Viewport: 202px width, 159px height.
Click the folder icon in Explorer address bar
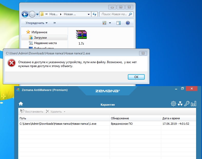click(x=42, y=14)
